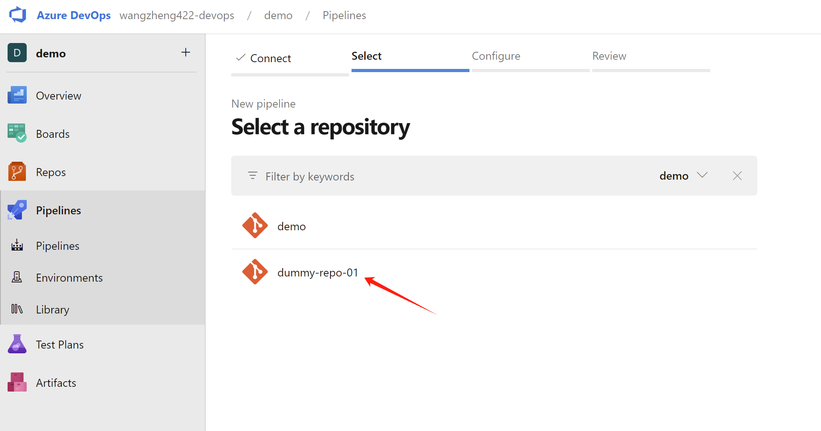821x431 pixels.
Task: Open the Artifacts section icon
Action: tap(17, 382)
